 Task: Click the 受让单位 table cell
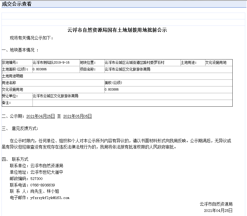click(12, 96)
